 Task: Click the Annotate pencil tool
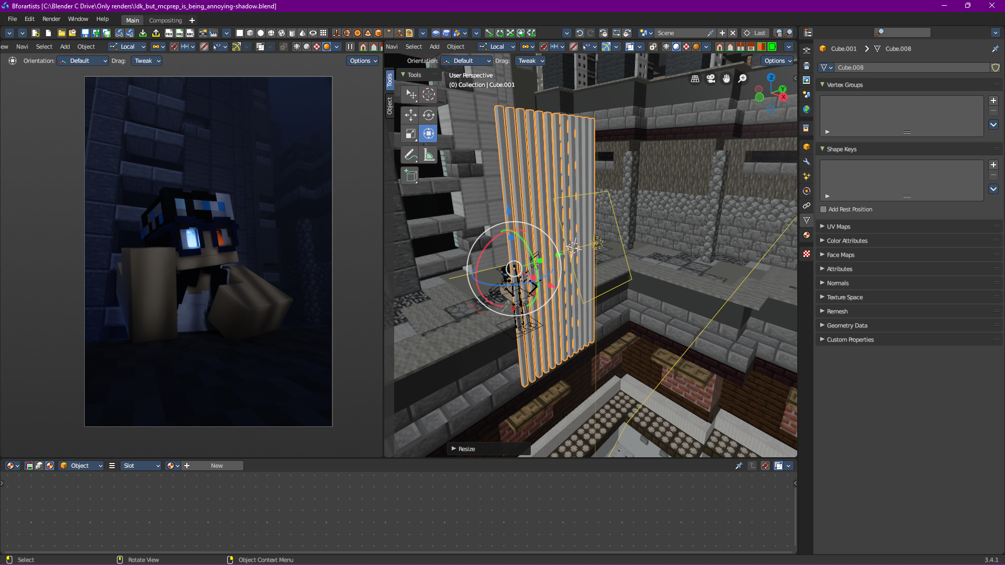point(411,155)
